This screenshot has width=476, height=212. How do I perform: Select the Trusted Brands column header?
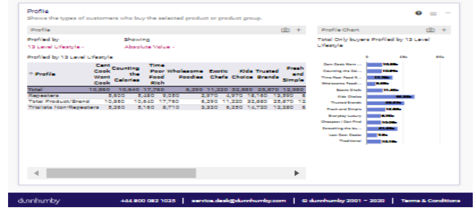[267, 74]
